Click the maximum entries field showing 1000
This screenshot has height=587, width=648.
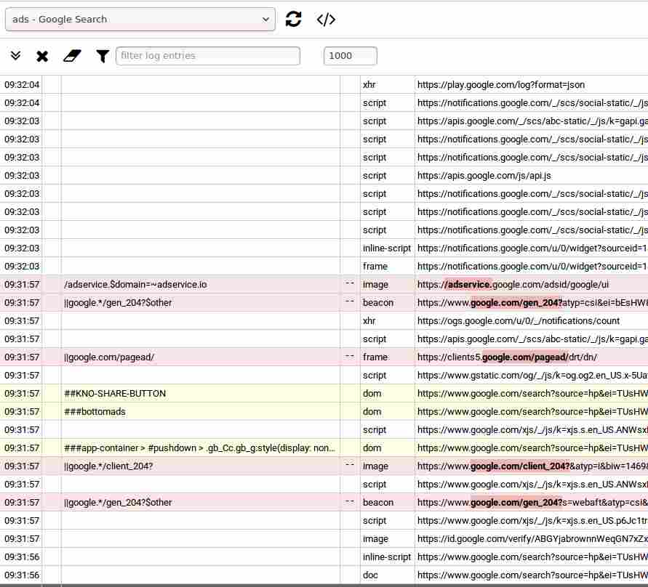pyautogui.click(x=351, y=56)
